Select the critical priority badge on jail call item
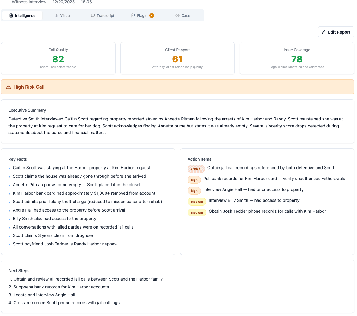 [196, 169]
